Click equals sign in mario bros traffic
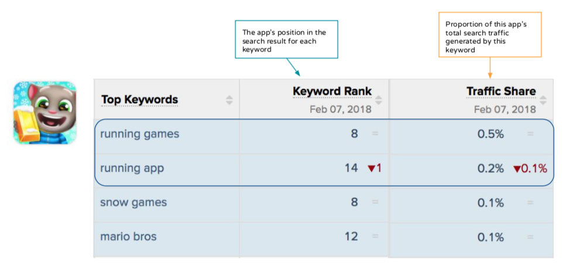587x269 pixels. [530, 237]
